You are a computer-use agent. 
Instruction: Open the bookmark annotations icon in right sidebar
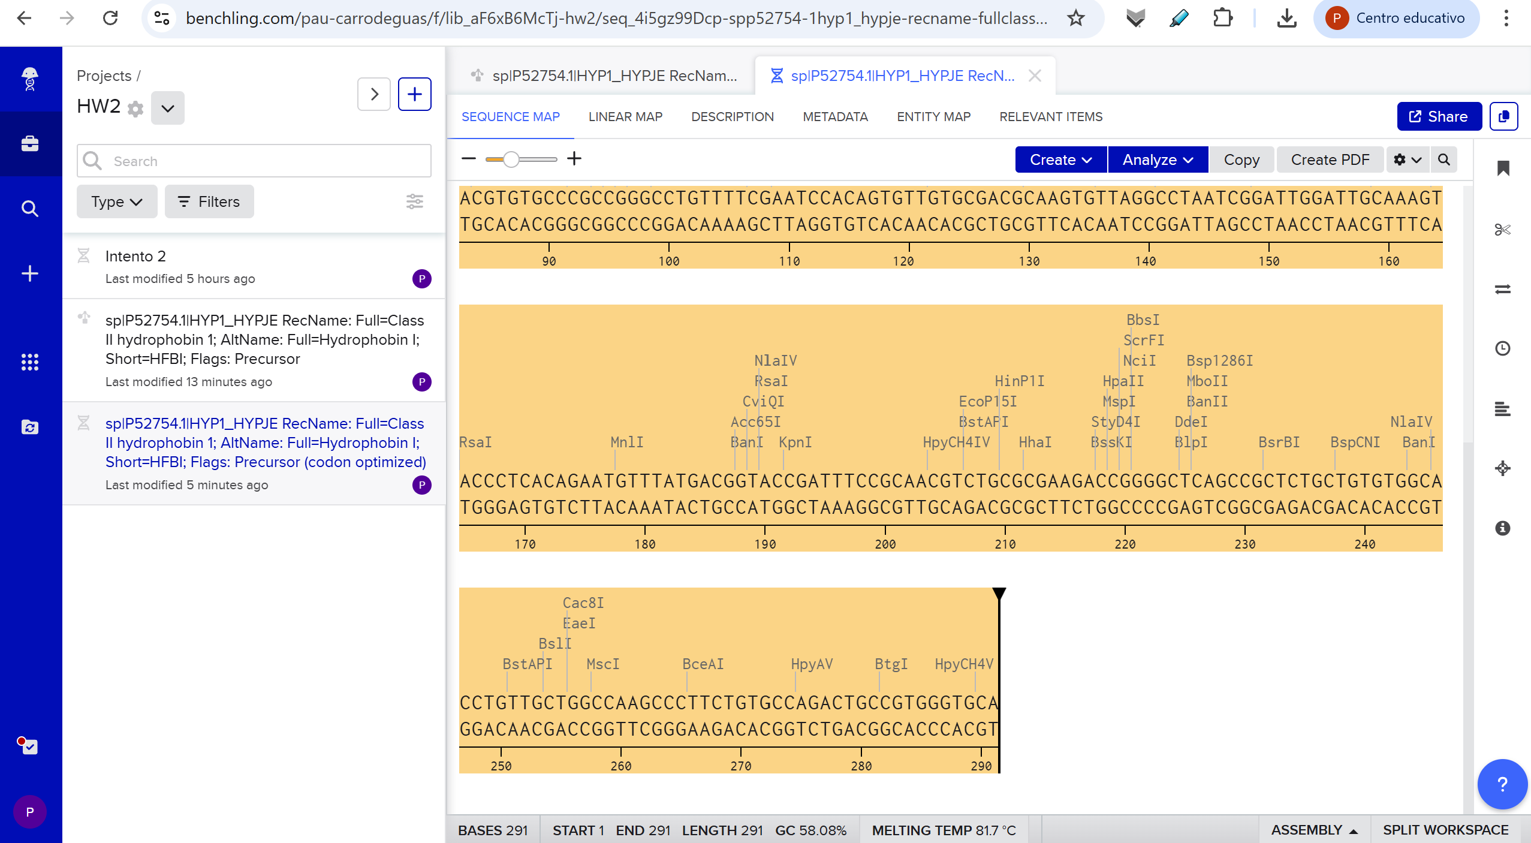1503,168
